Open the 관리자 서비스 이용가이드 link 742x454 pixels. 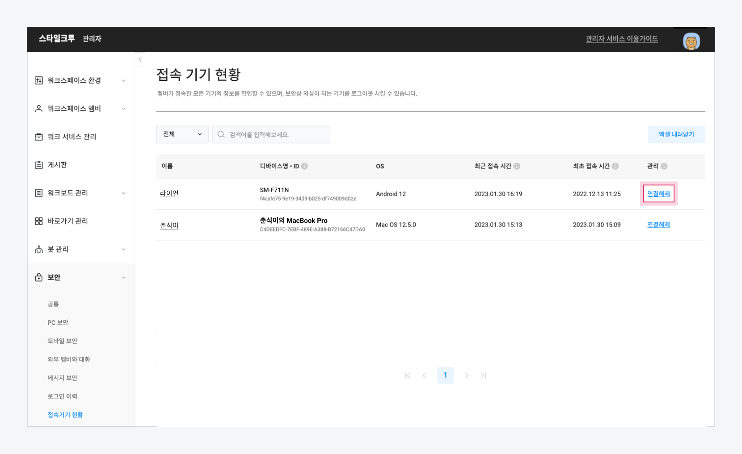click(x=622, y=39)
